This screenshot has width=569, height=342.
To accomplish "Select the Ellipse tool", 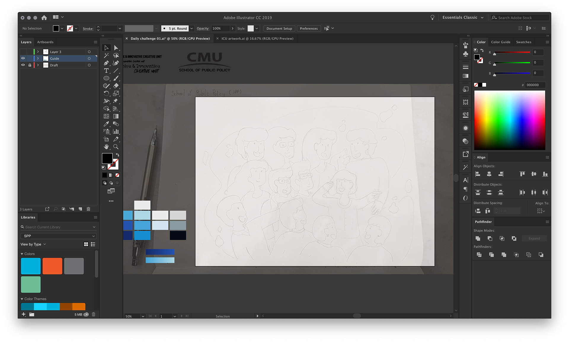I will [106, 78].
